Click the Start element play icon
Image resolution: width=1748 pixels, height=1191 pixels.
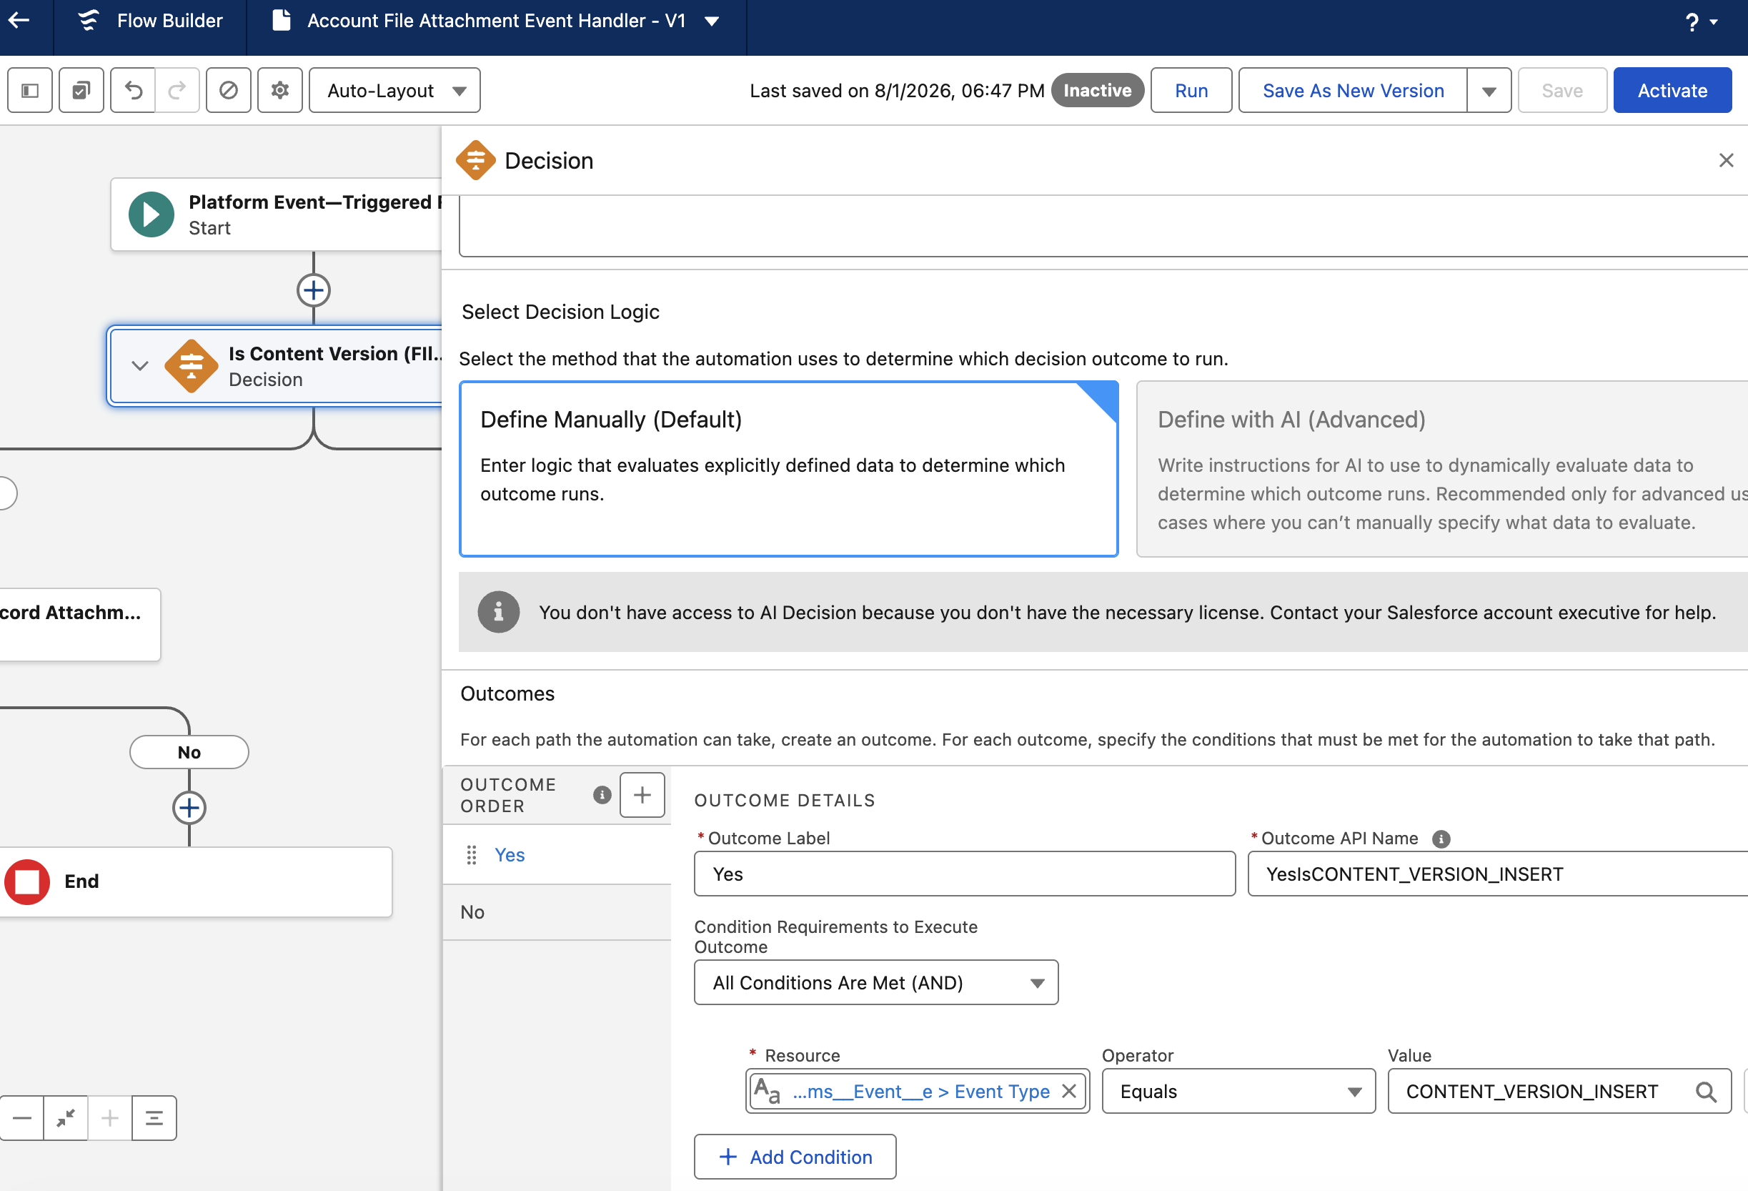click(152, 214)
